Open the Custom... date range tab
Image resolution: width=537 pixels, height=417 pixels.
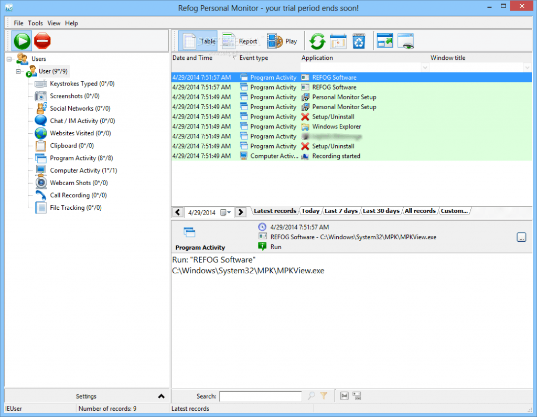(454, 211)
